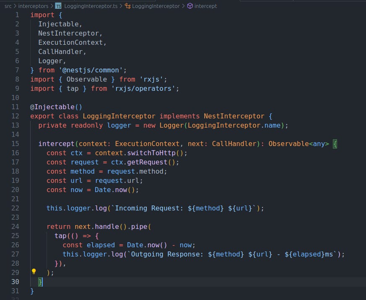Click pipe call on line 24

[139, 226]
